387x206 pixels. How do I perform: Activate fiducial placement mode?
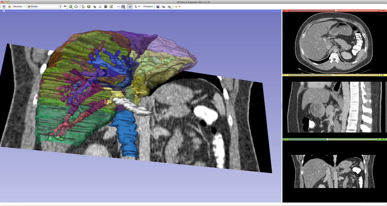click(x=136, y=7)
